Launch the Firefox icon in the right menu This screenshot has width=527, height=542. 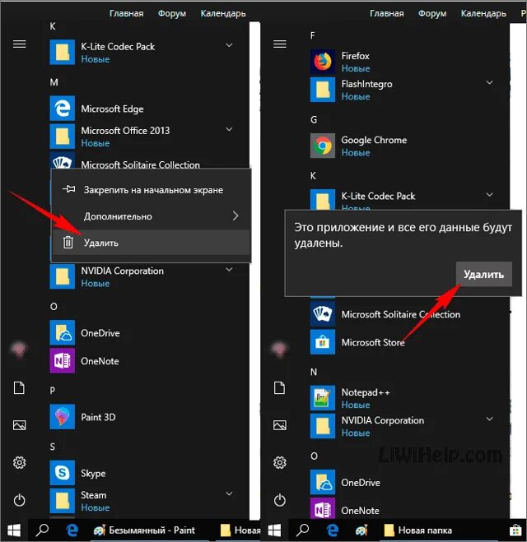(x=323, y=62)
